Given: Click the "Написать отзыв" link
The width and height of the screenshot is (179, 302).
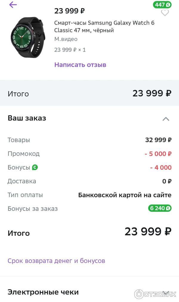Looking at the screenshot, I should (x=80, y=65).
